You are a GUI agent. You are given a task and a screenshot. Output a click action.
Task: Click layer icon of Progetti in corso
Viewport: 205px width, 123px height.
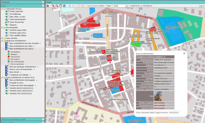(6, 83)
